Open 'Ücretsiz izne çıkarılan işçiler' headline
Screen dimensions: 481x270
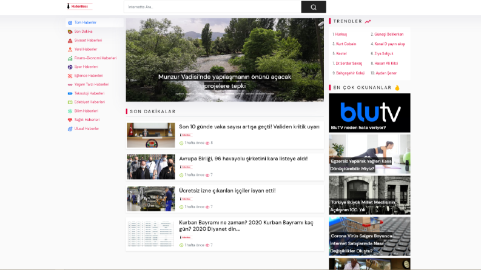227,191
